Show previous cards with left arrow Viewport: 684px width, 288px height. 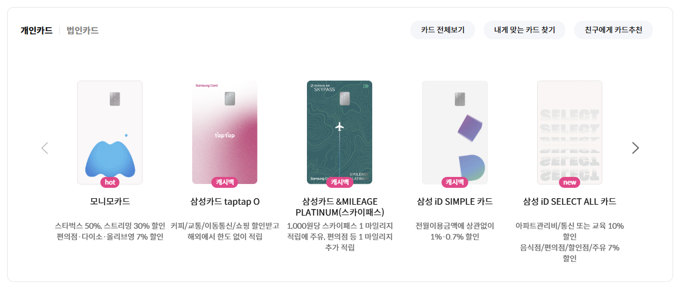click(45, 148)
